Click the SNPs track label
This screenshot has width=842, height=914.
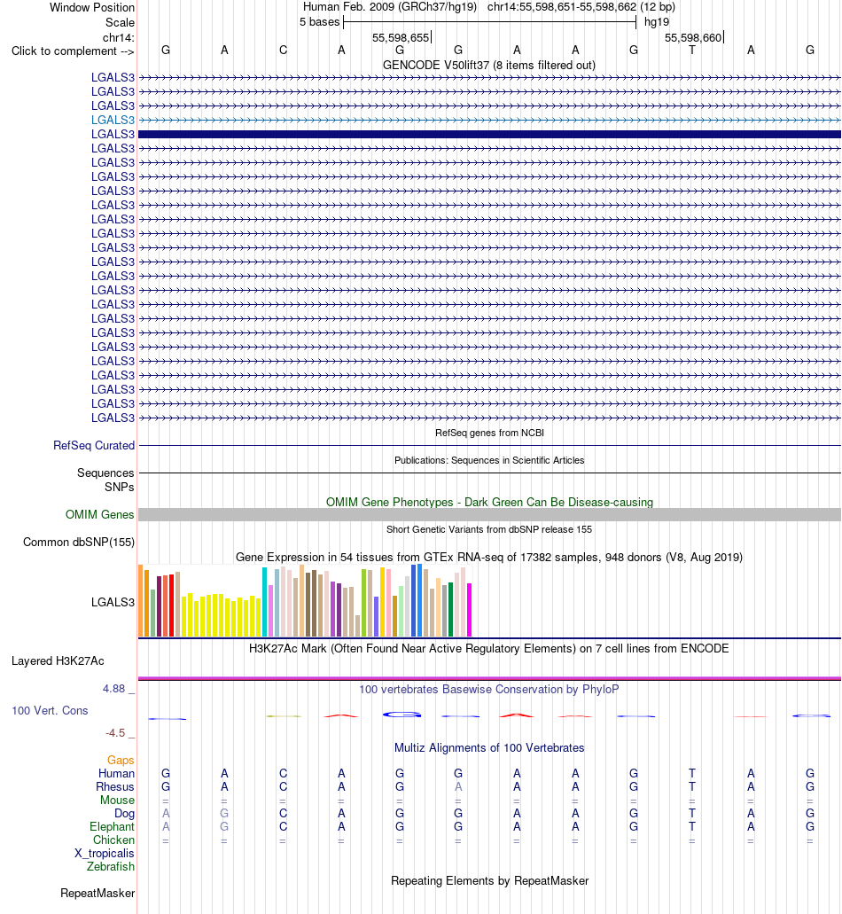click(120, 487)
